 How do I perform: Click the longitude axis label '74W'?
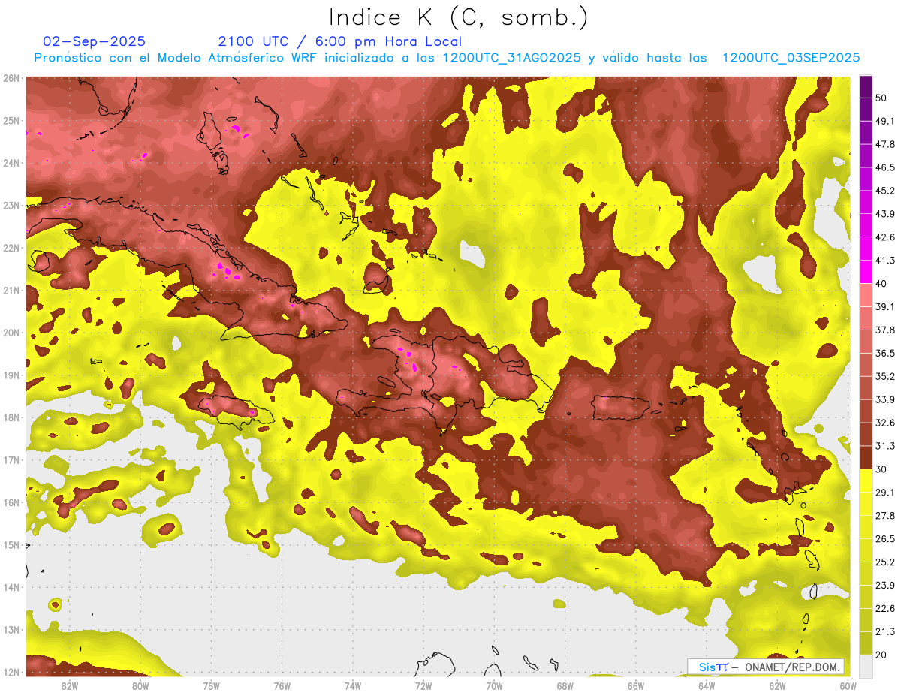352,685
